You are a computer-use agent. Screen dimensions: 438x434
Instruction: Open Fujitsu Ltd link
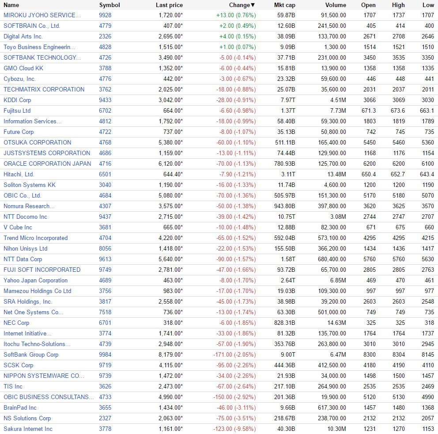coord(17,111)
